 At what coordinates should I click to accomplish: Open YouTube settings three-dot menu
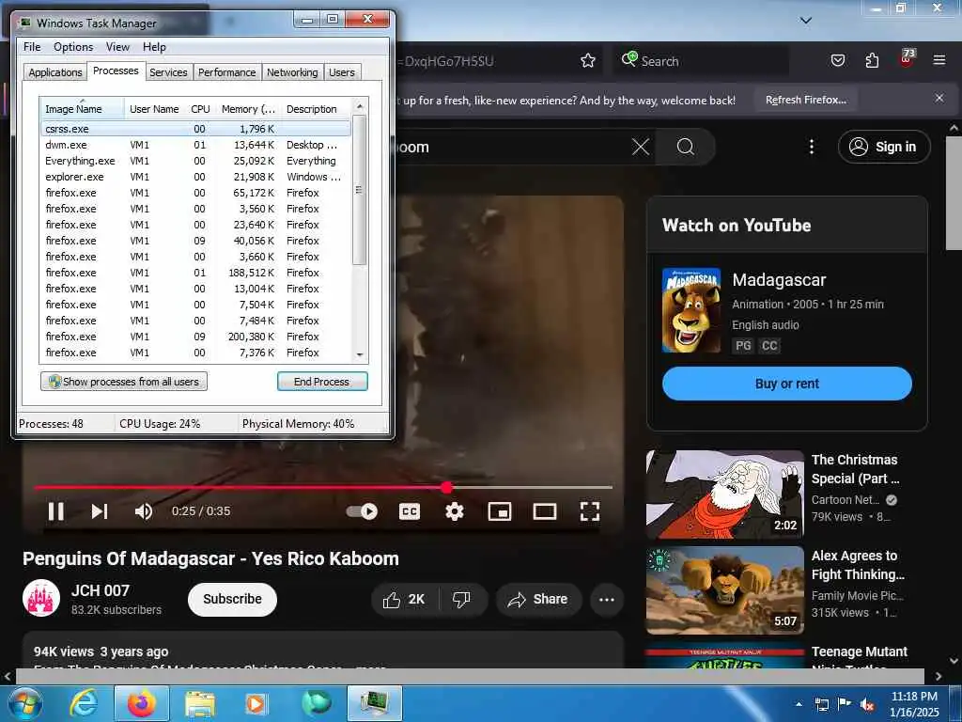tap(812, 147)
